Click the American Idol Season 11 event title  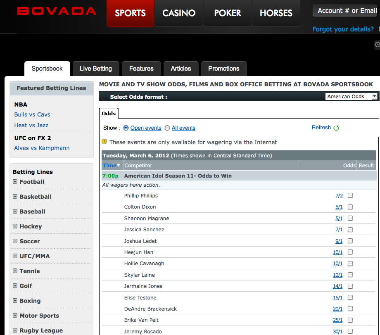click(178, 176)
